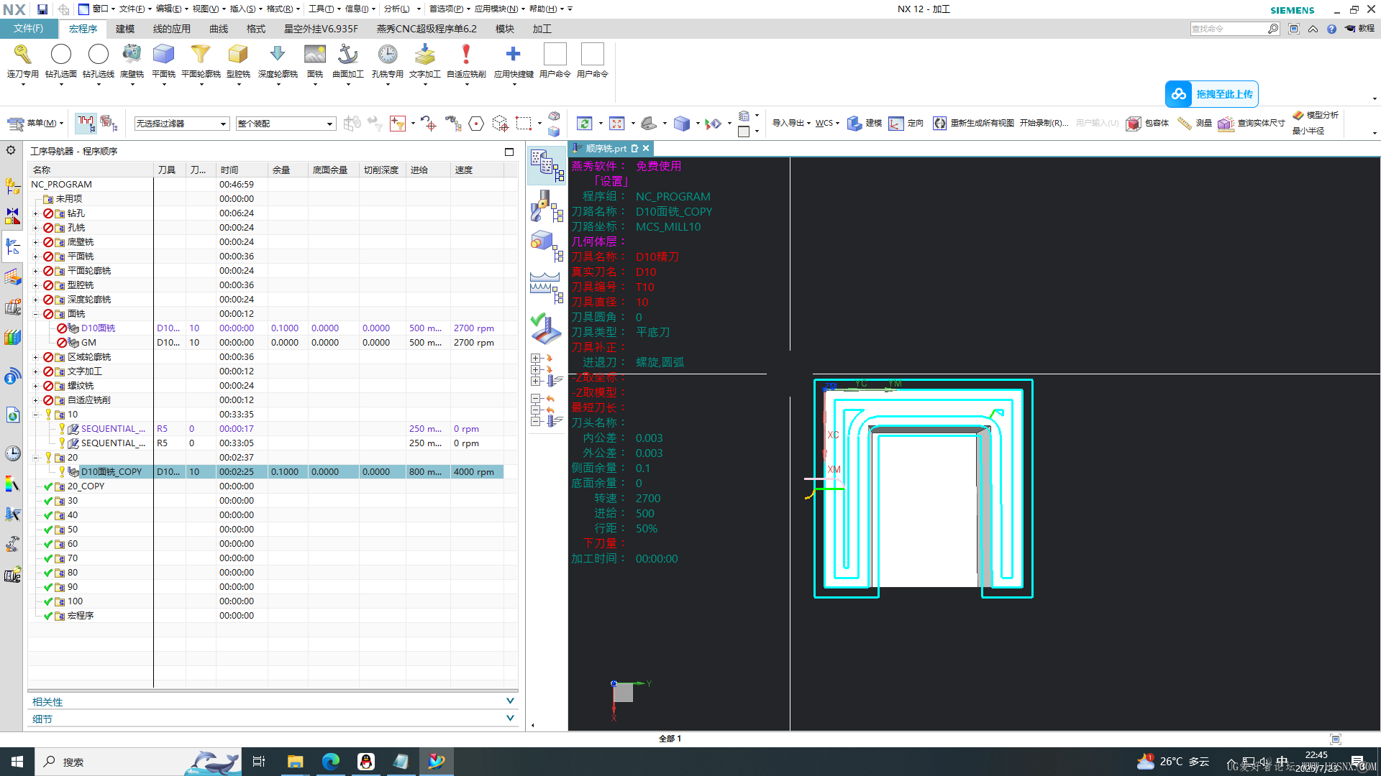Viewport: 1381px width, 776px height.
Task: Select the 型腔铣 yellow cube icon
Action: tap(238, 55)
